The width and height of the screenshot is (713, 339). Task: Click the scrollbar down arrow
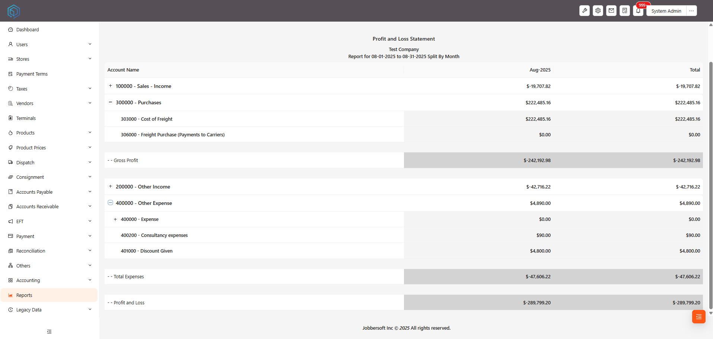pos(711,313)
